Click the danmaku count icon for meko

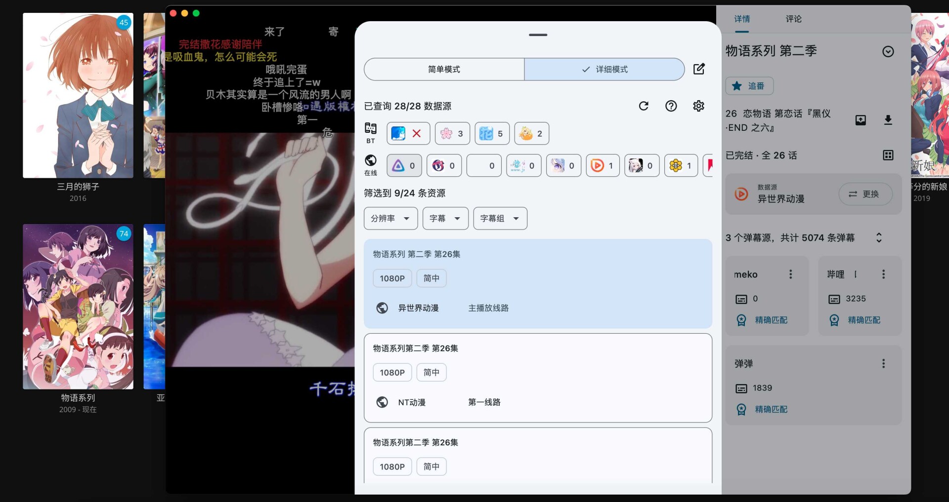[741, 299]
